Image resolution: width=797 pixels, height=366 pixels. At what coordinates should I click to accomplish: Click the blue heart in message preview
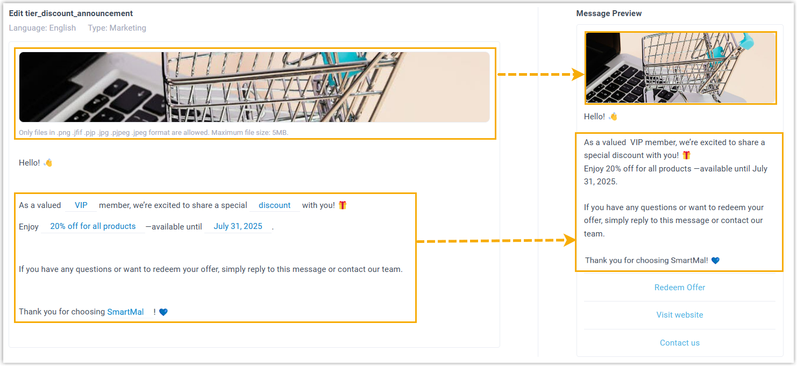tap(715, 261)
